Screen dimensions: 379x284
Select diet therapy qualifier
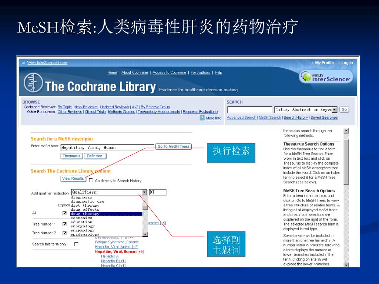point(106,206)
